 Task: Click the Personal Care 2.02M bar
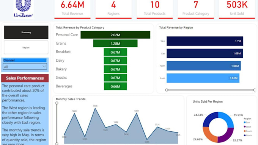[115, 35]
